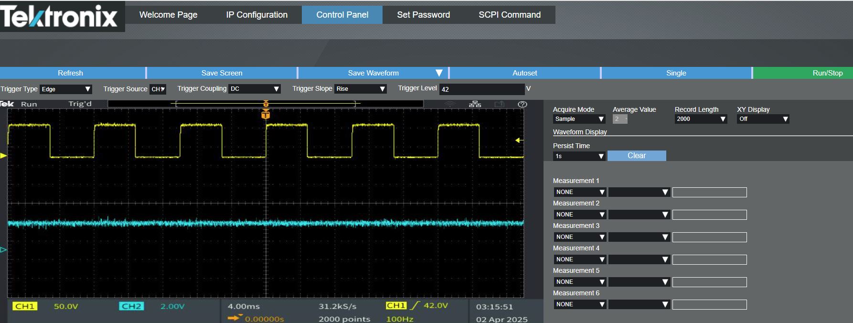Click the CH1 ground reference marker

(x=3, y=156)
